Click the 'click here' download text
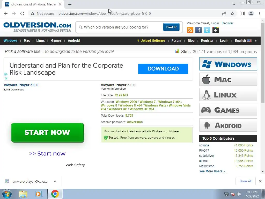Viewport: 265px width, 199px height. (x=173, y=131)
